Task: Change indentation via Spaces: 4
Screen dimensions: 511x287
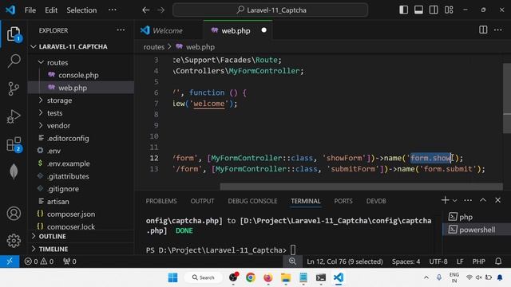Action: coord(406,261)
